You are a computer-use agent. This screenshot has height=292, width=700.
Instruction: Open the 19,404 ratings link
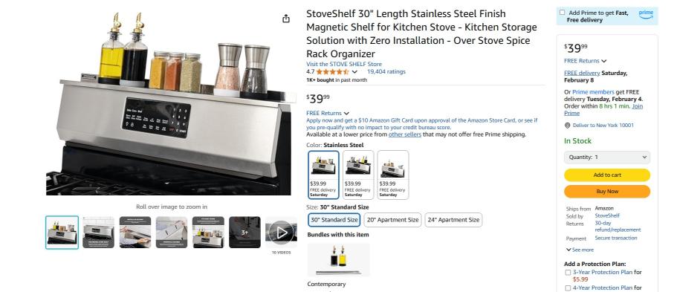click(386, 71)
